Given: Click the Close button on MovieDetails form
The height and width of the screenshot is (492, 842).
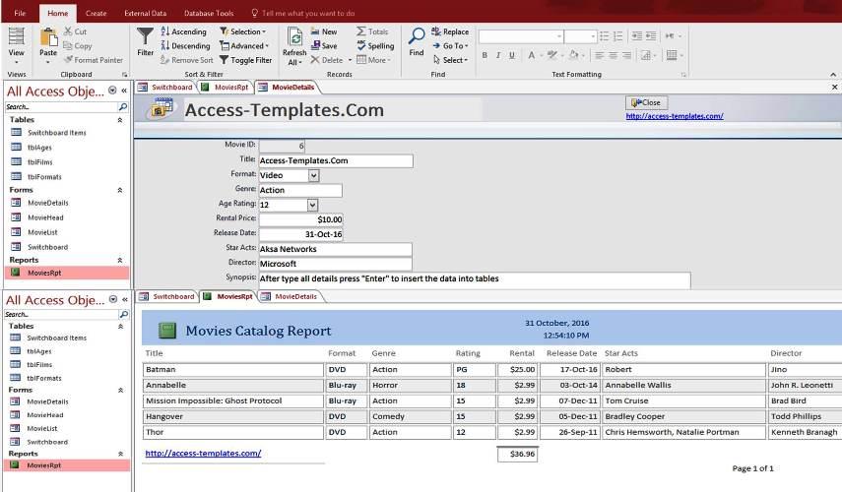Looking at the screenshot, I should pyautogui.click(x=646, y=102).
